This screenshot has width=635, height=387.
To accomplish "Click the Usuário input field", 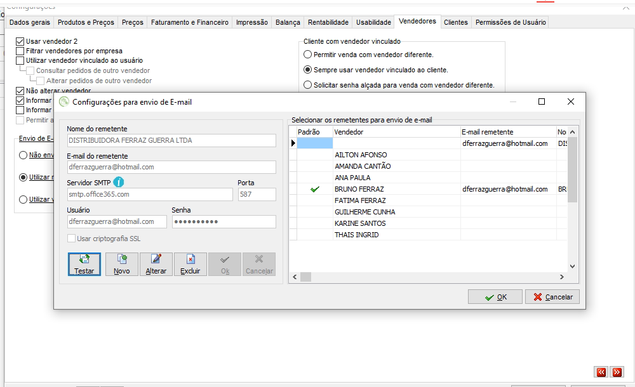I will coord(117,221).
